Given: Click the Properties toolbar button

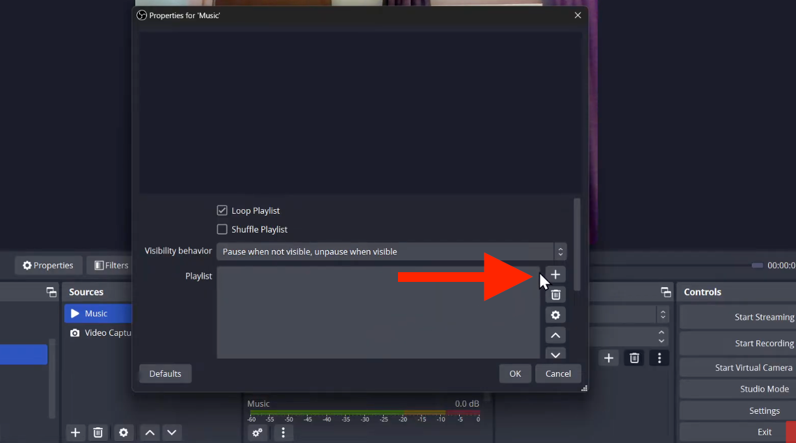Looking at the screenshot, I should tap(48, 265).
